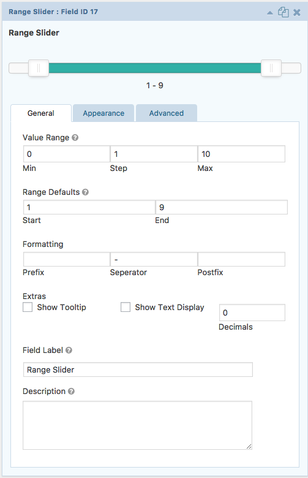Click the Description textarea resize grip

[249, 447]
